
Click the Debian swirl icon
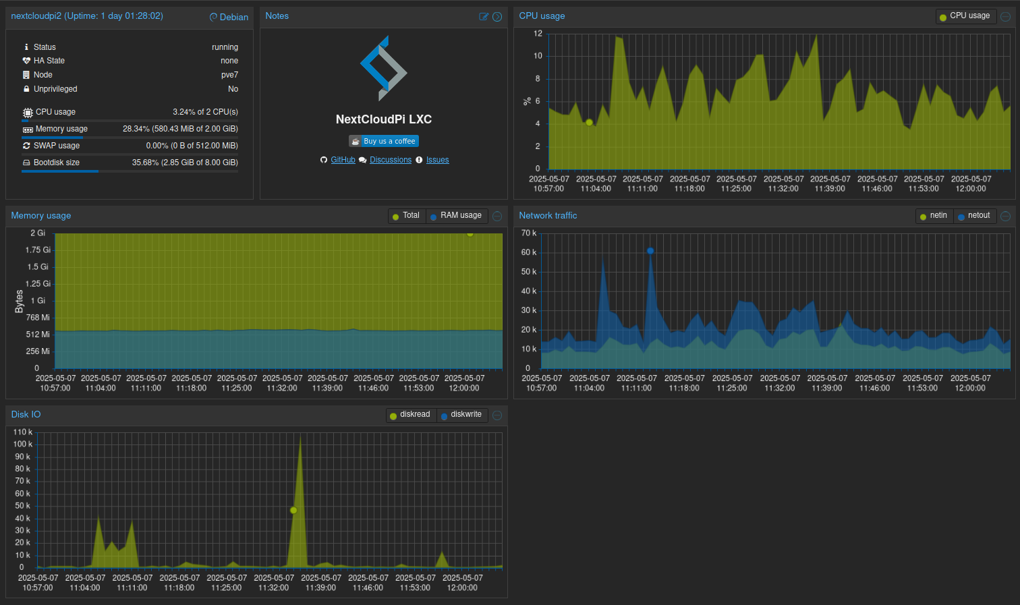(213, 17)
